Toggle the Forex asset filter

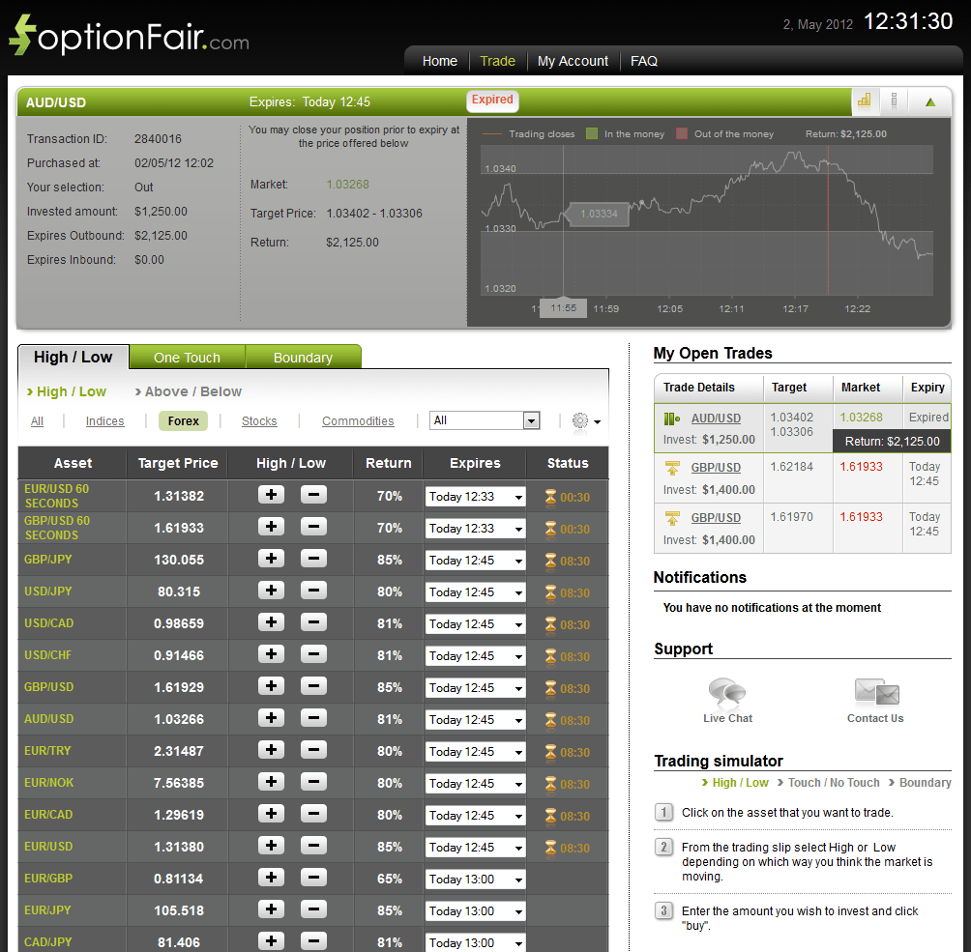point(181,420)
